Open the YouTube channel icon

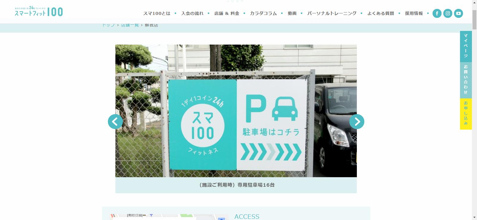pos(459,13)
